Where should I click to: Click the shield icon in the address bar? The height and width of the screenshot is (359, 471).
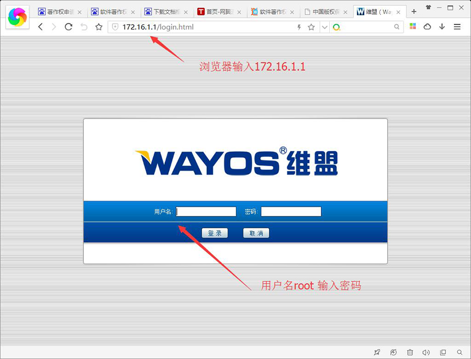click(x=115, y=27)
